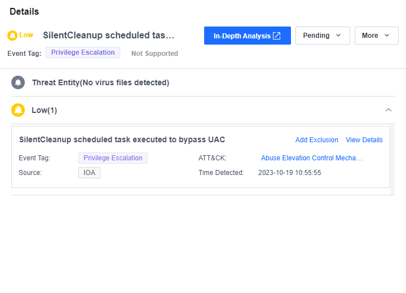Click the external-link icon on In-Depth Analysis
The width and height of the screenshot is (406, 293).
pos(277,36)
